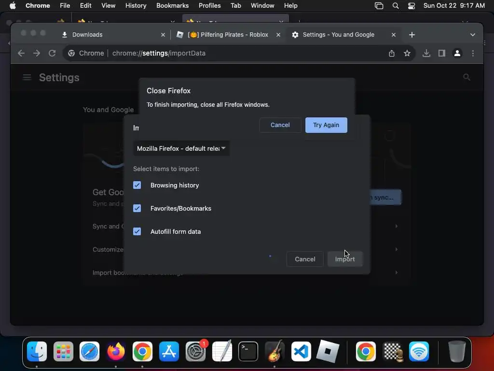Open Spotlight search in menu bar

click(396, 6)
